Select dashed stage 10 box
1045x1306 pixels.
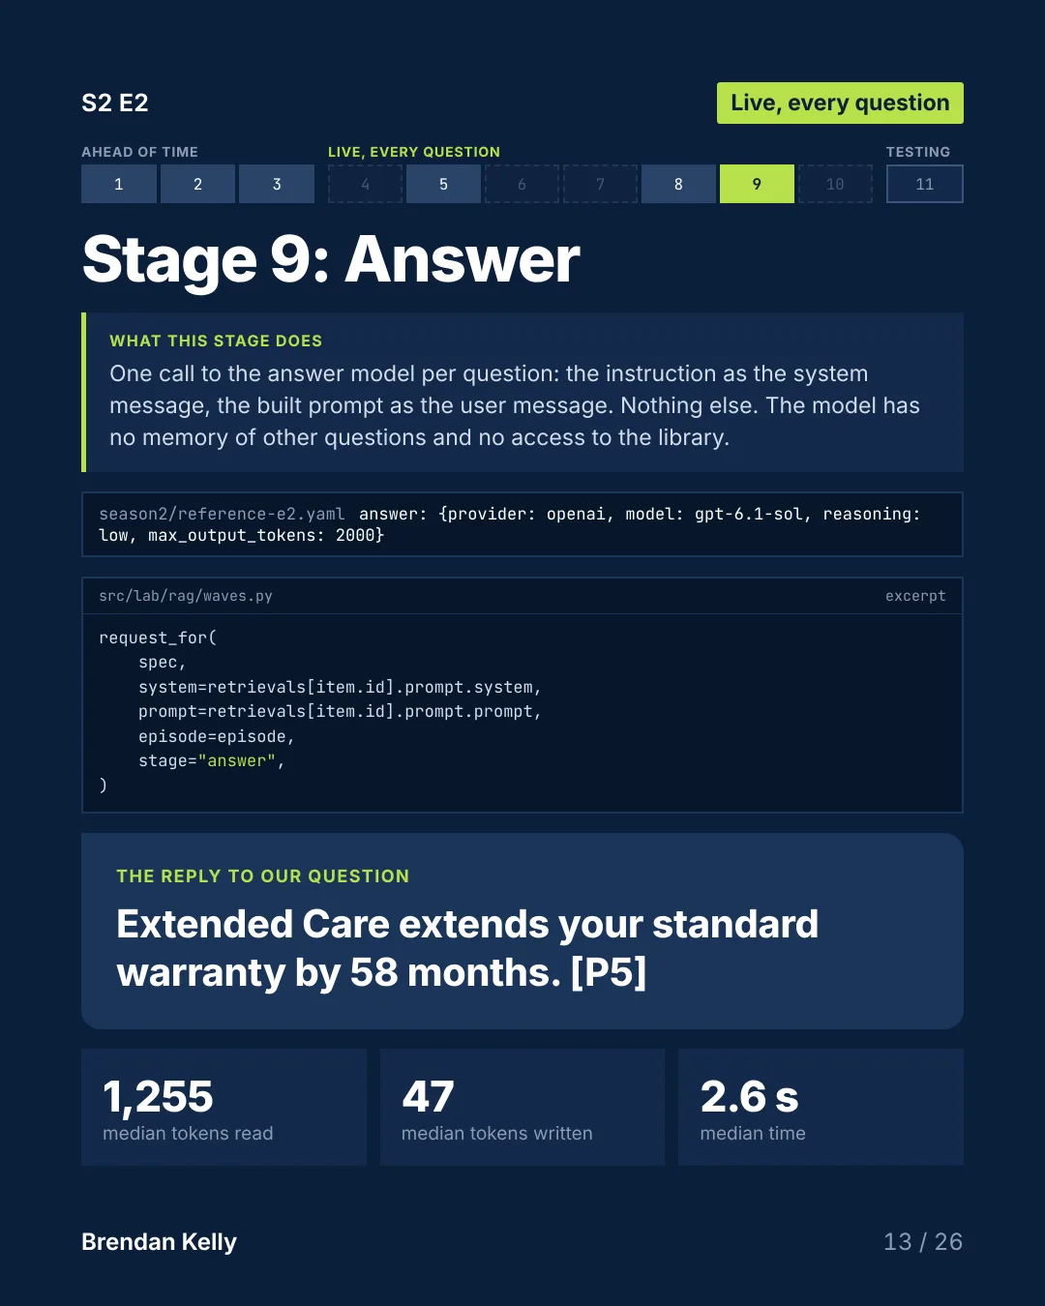click(835, 184)
